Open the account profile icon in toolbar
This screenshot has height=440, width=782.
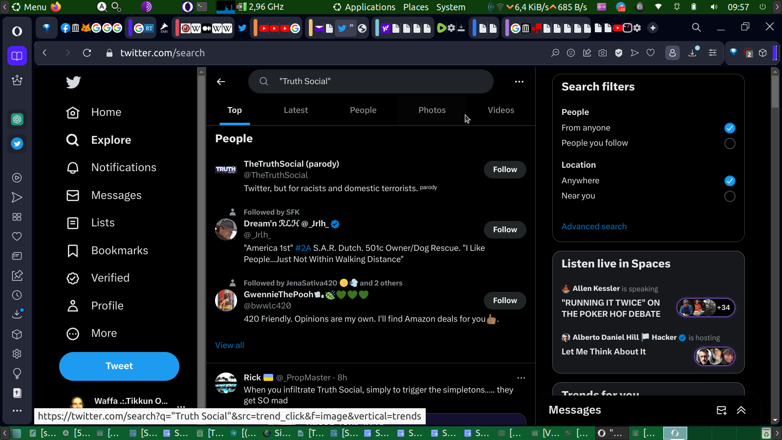(x=673, y=53)
